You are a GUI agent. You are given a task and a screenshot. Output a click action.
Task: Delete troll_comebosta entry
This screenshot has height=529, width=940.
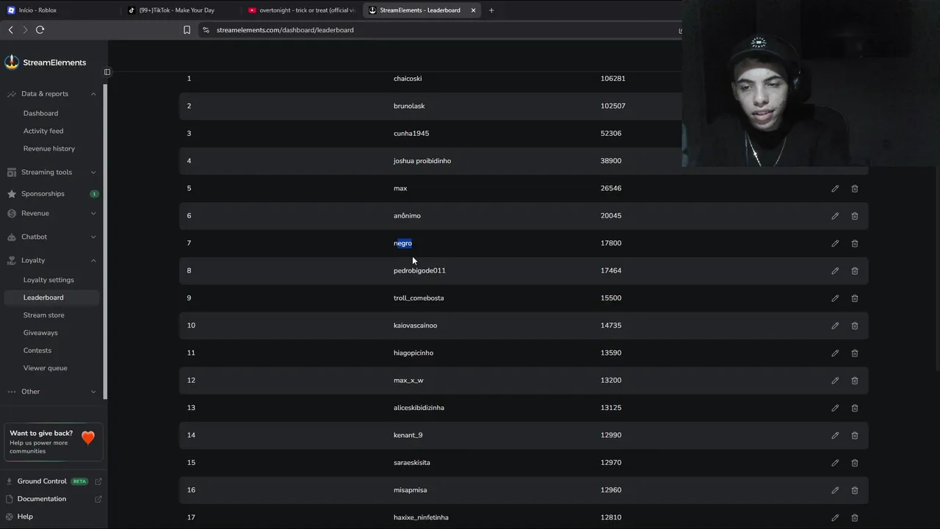[x=855, y=298]
